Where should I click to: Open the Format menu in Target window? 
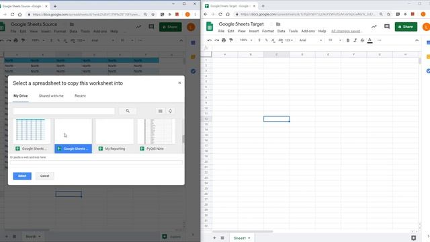click(x=268, y=32)
